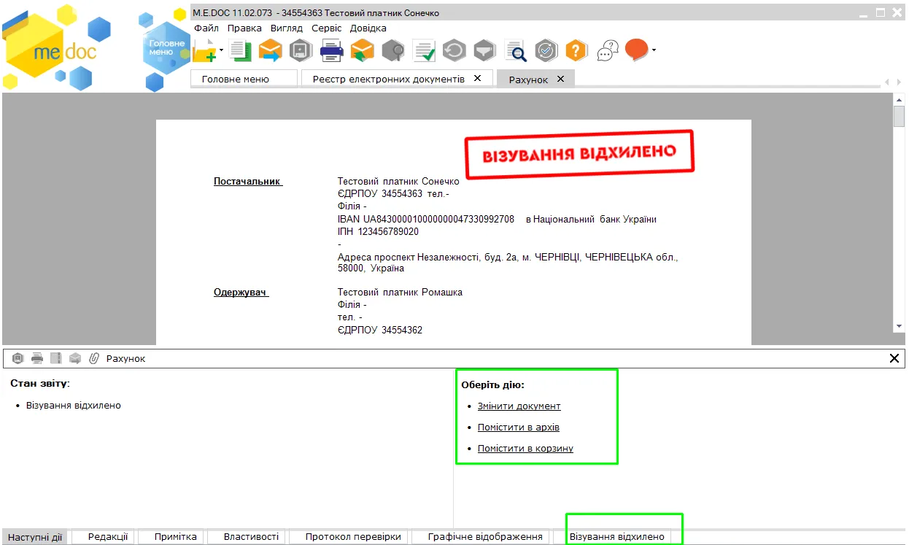Image resolution: width=909 pixels, height=545 pixels.
Task: Click the gray hexagon magnifier icon
Action: tap(393, 50)
